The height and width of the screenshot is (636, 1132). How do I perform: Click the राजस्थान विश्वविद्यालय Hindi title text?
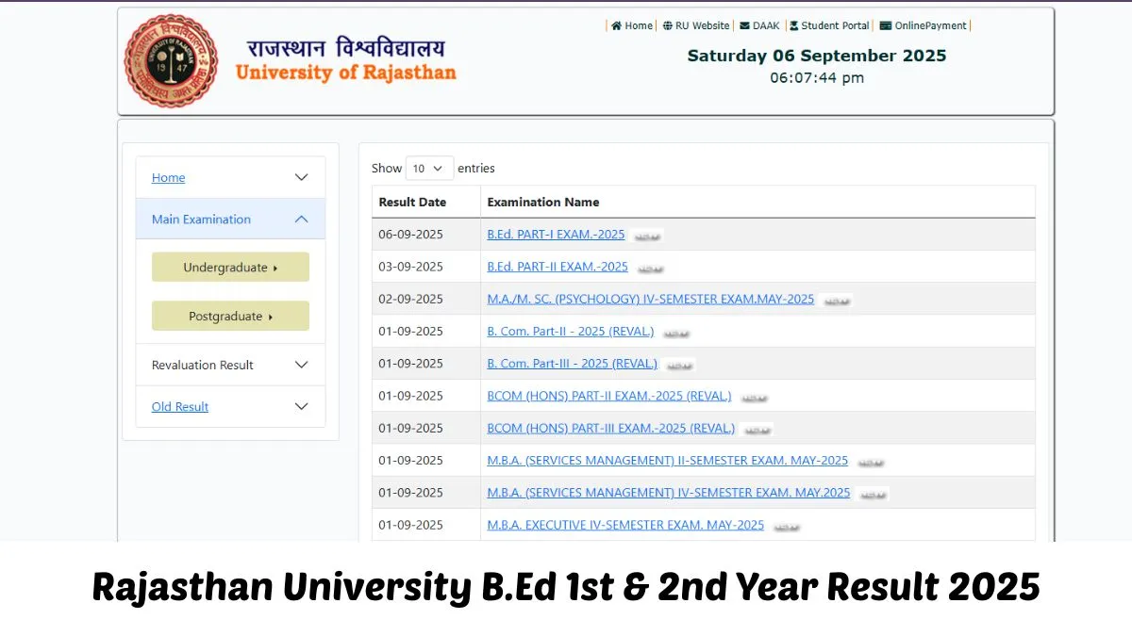tap(345, 47)
